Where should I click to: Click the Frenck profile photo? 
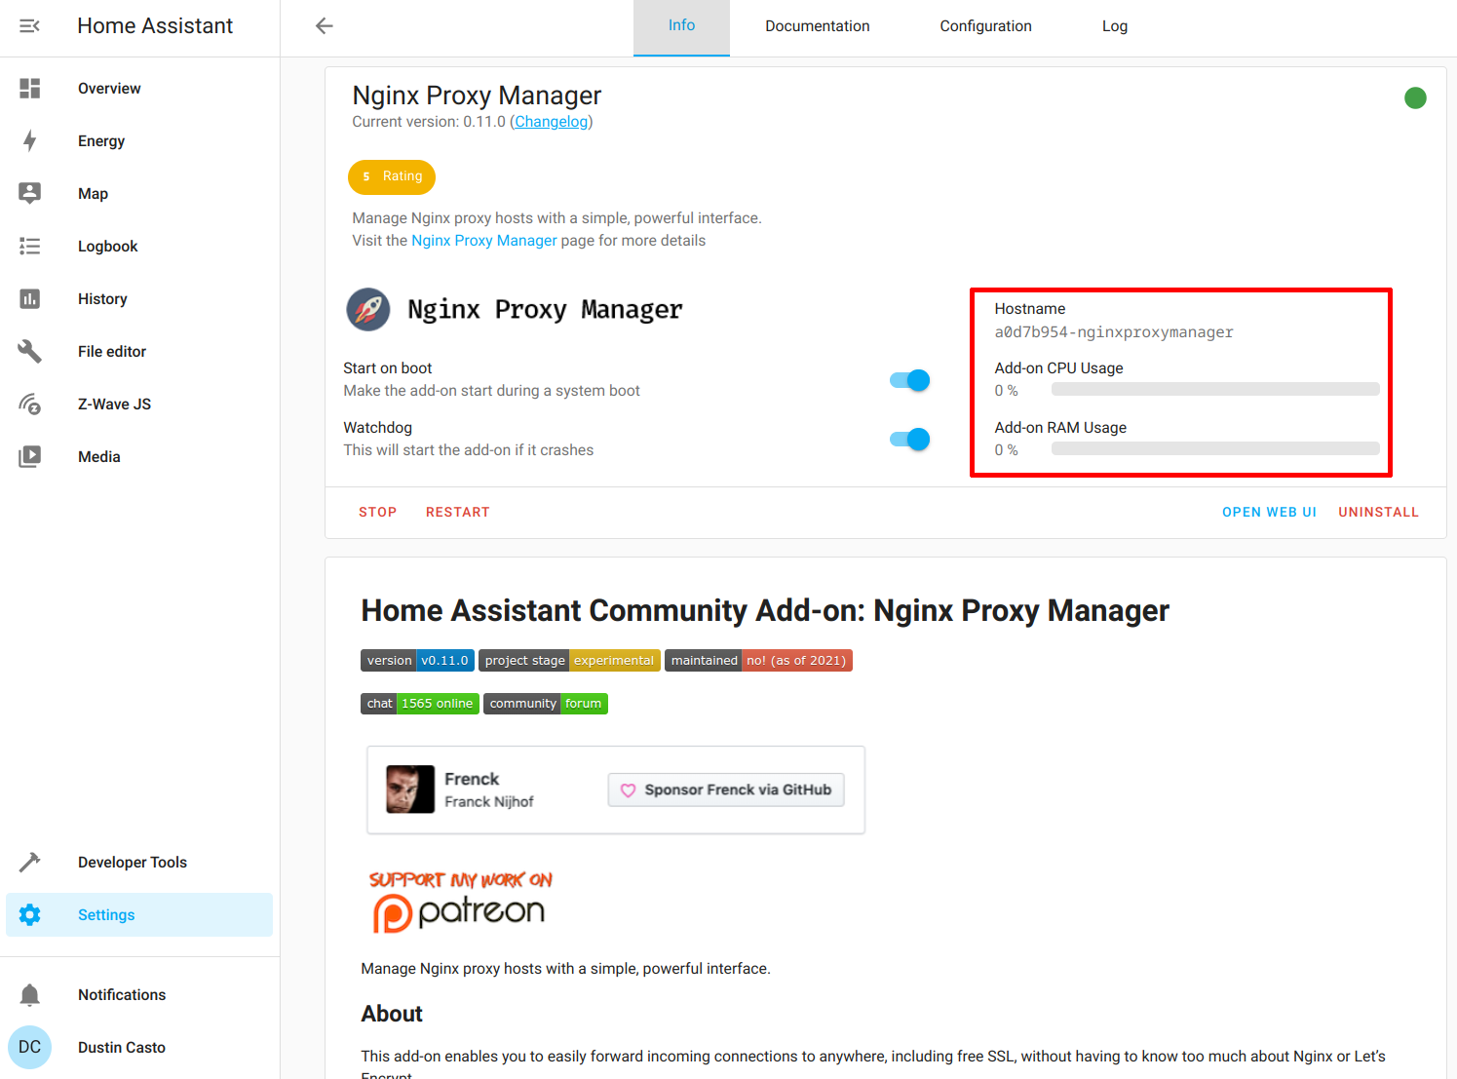click(x=410, y=790)
